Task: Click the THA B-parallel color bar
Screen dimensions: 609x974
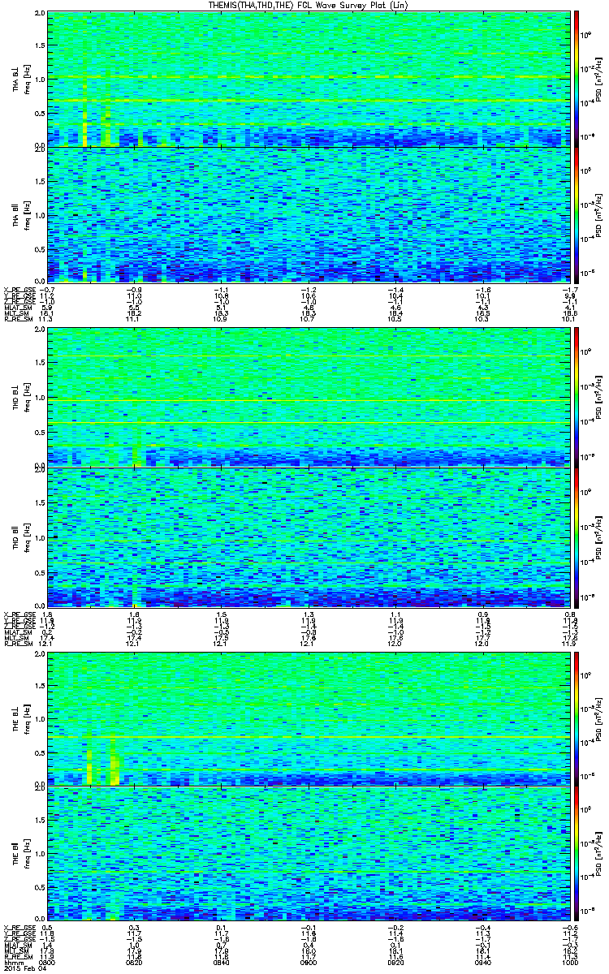Action: click(x=577, y=213)
